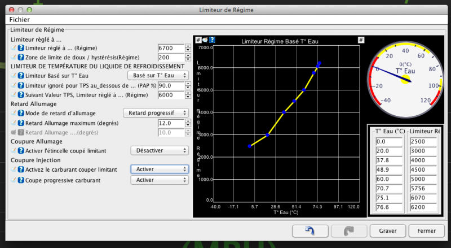Click note icon beside Suivant Valeur TPS
Viewport: 451px width, 248px height.
[x=14, y=94]
